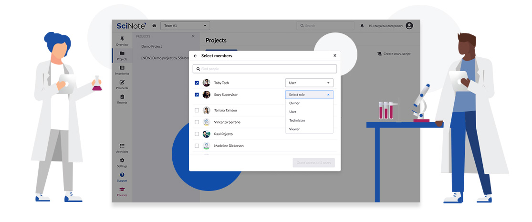This screenshot has height=222, width=532.
Task: Choose the Viewer role option
Action: point(309,129)
